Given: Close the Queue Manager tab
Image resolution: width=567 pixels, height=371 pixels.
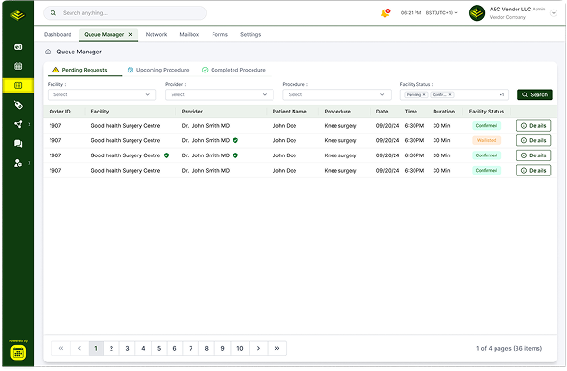Looking at the screenshot, I should click(x=131, y=34).
